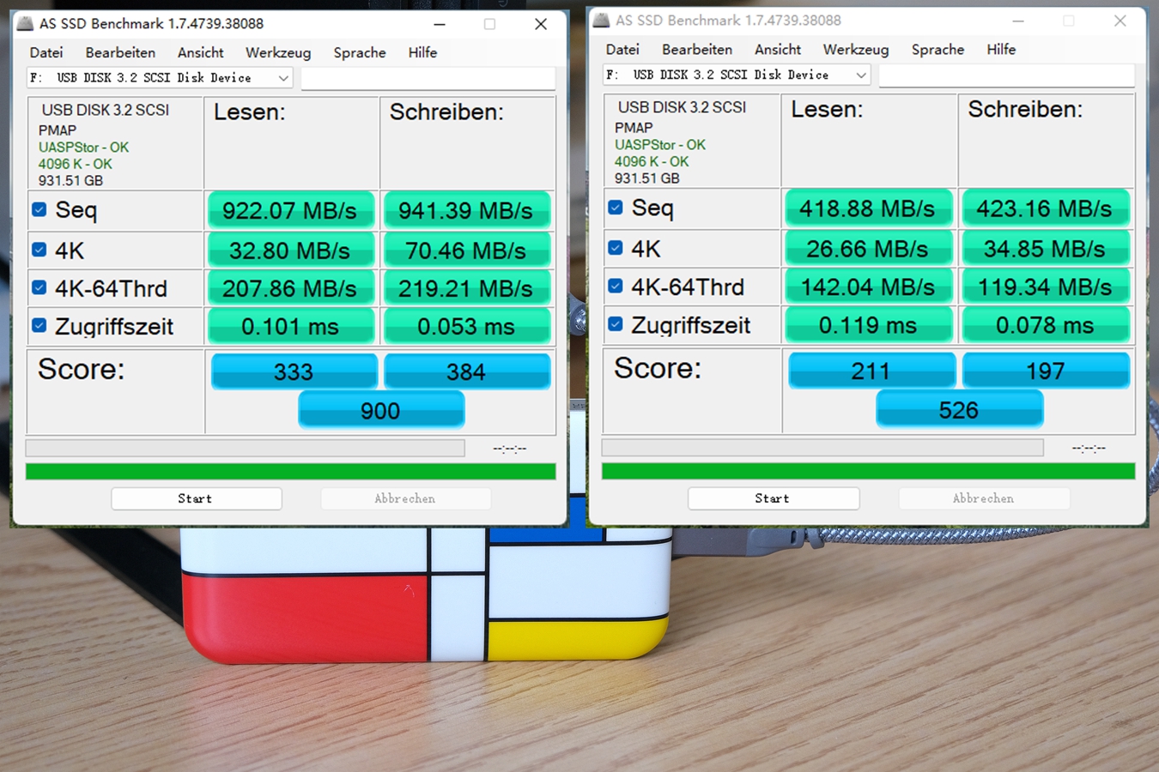Toggle the Zugriffszeit checkbox in the 526-score window

(x=616, y=323)
